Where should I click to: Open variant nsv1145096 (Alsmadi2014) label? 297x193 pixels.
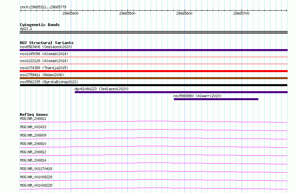coord(44,54)
